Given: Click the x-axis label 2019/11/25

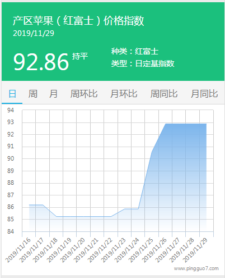Looking at the screenshot, I should tap(140, 250).
